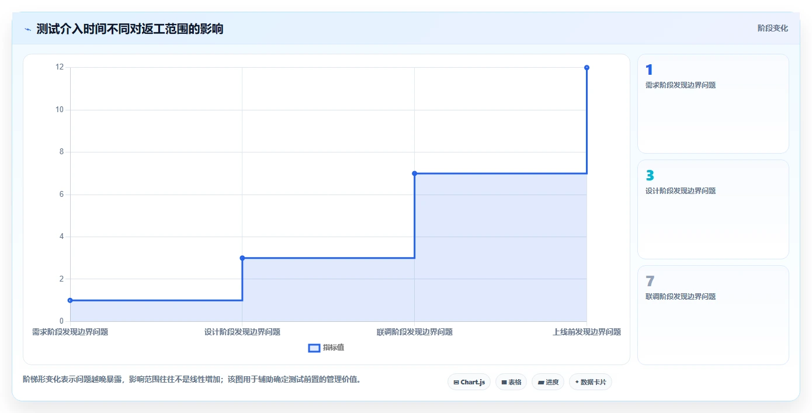The image size is (812, 413).
Task: Click the title 测试介入时间不同对返工范围的影响
Action: [130, 29]
